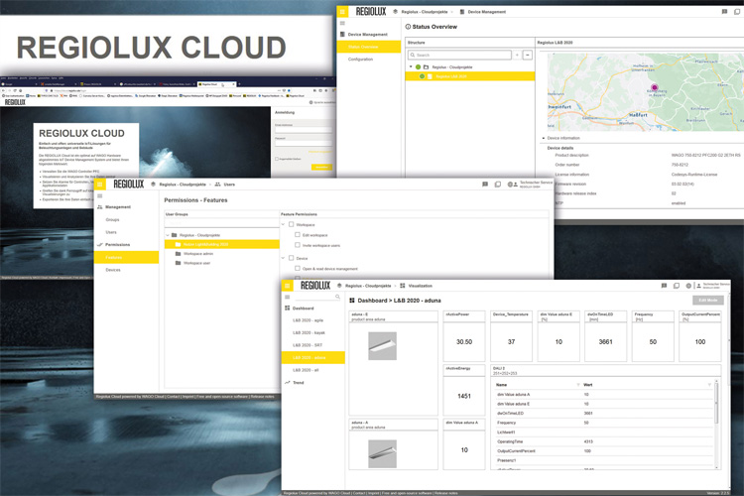
Task: Click the Email address field on login page
Action: click(304, 130)
